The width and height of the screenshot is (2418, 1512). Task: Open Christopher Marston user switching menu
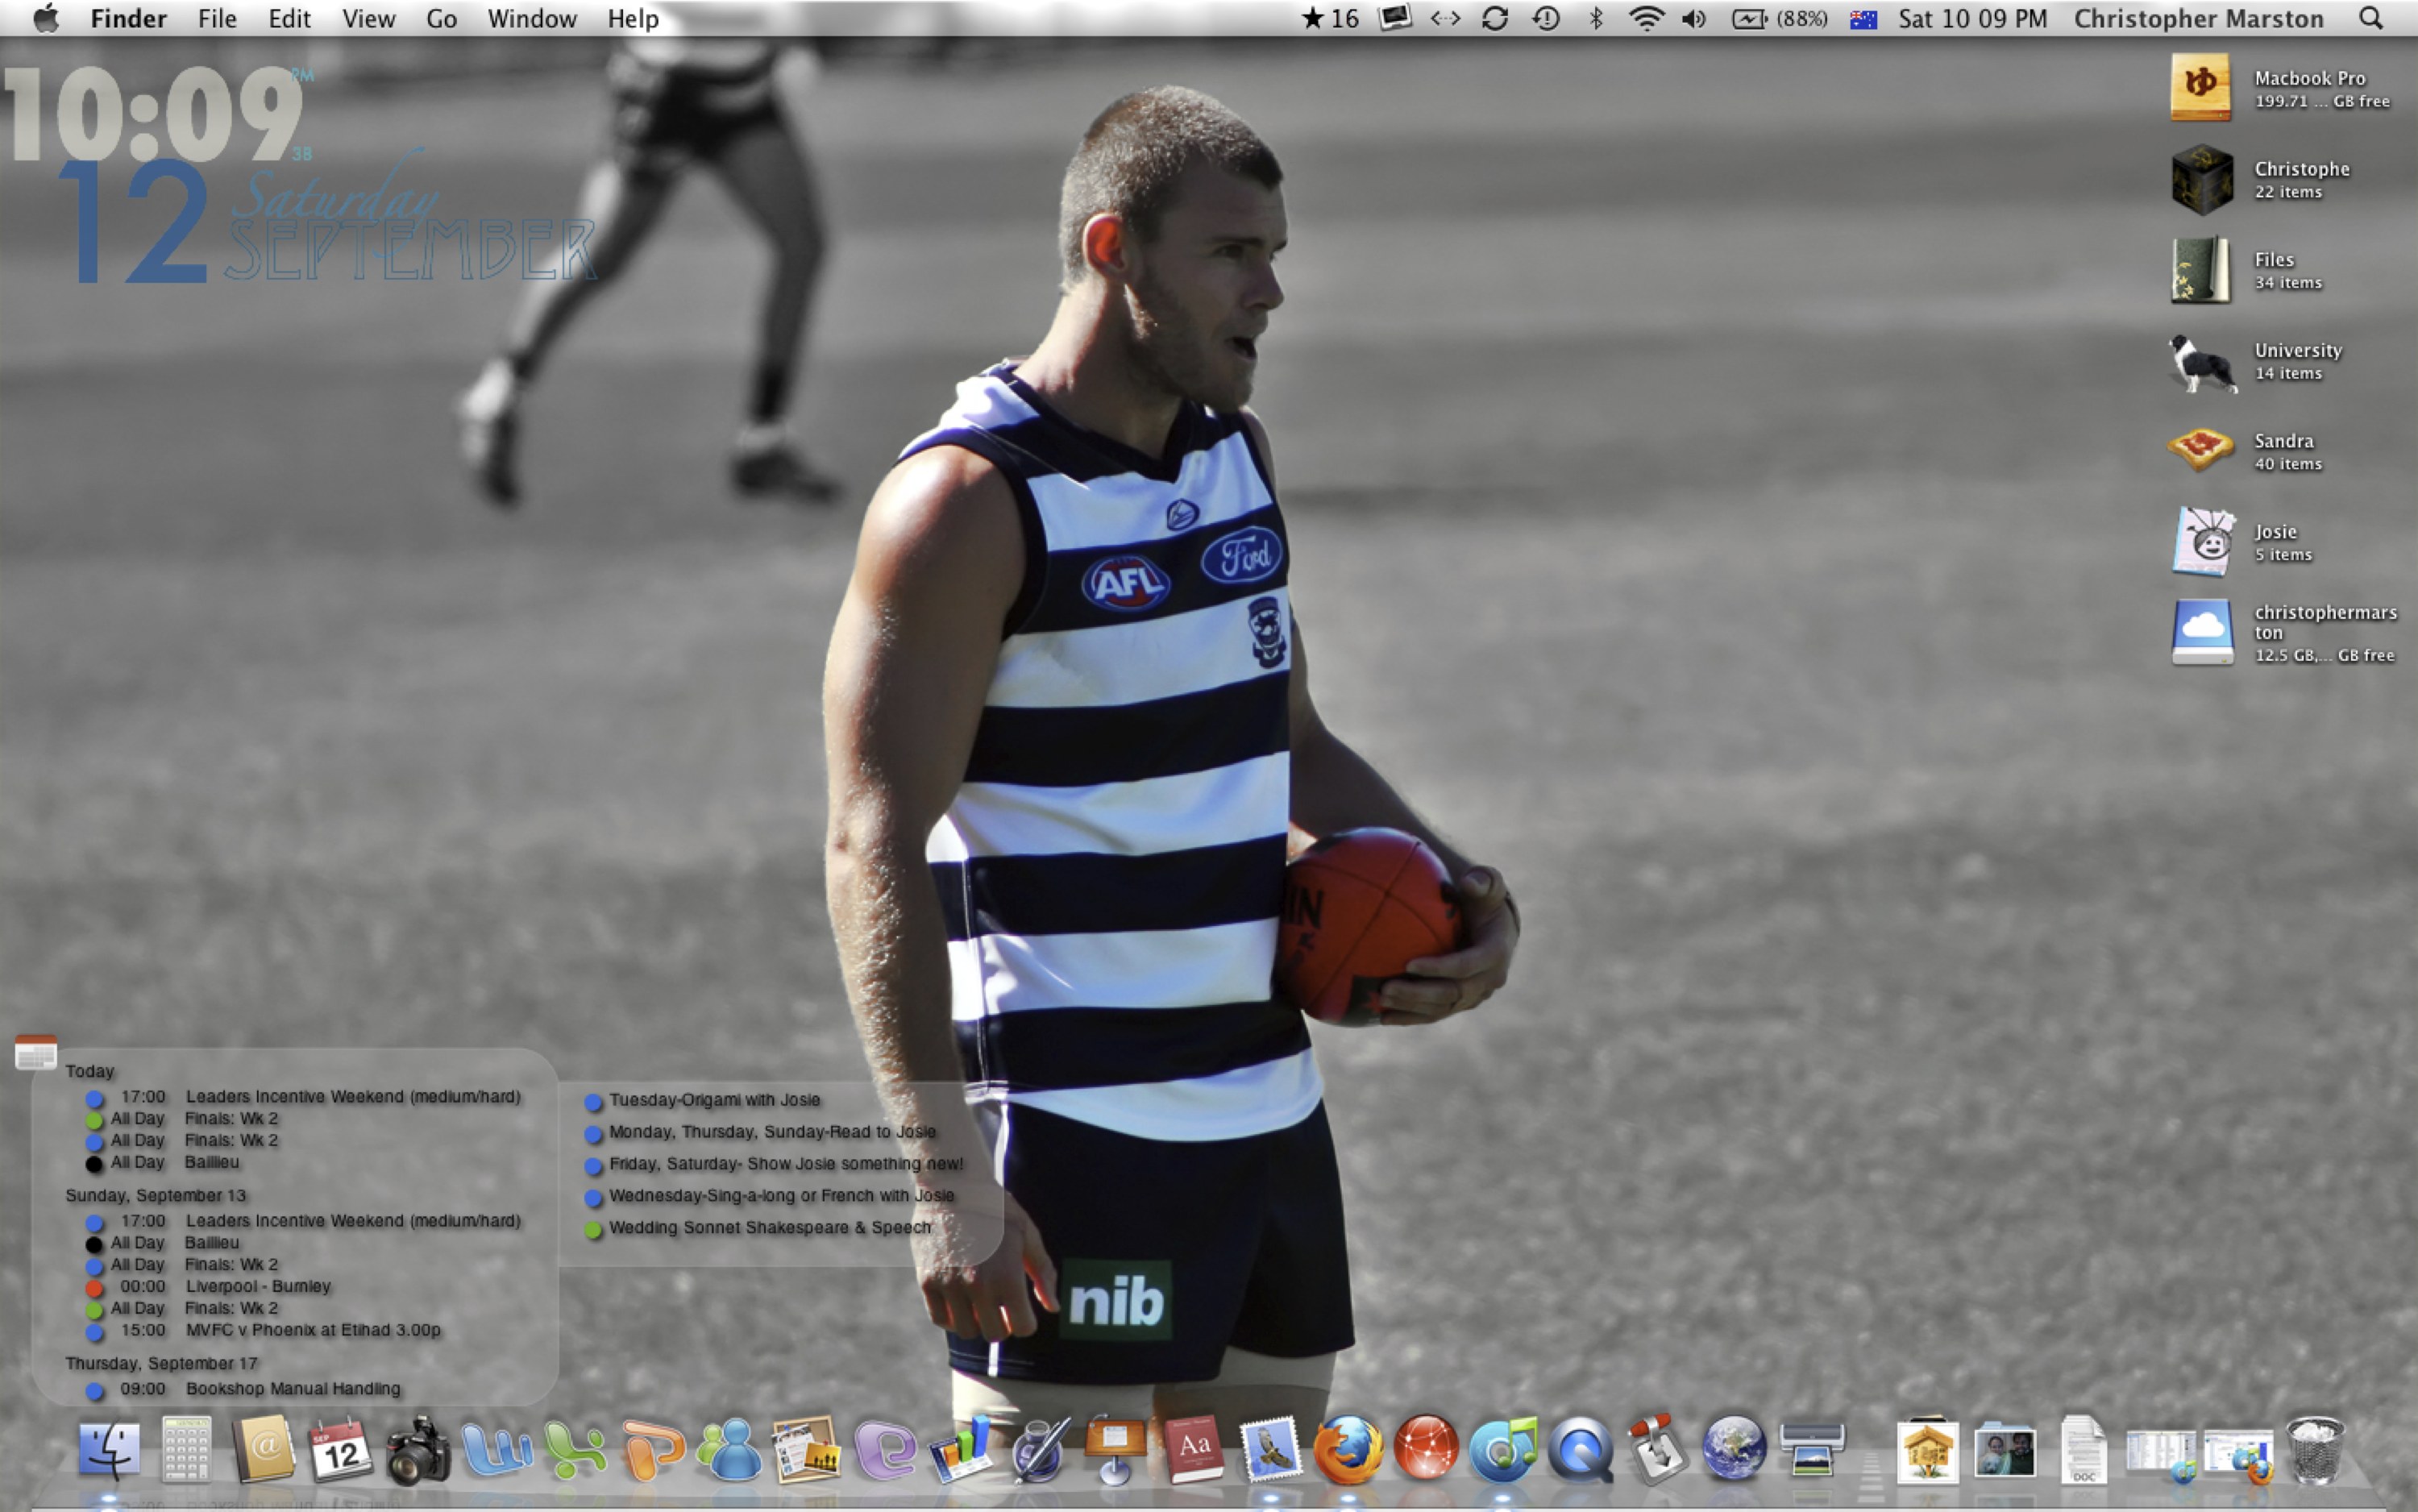tap(2198, 18)
